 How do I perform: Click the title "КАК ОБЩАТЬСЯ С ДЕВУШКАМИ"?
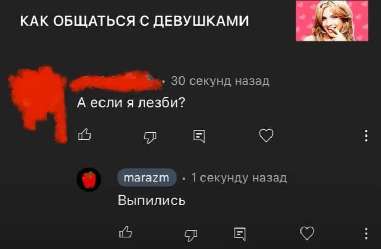[134, 21]
